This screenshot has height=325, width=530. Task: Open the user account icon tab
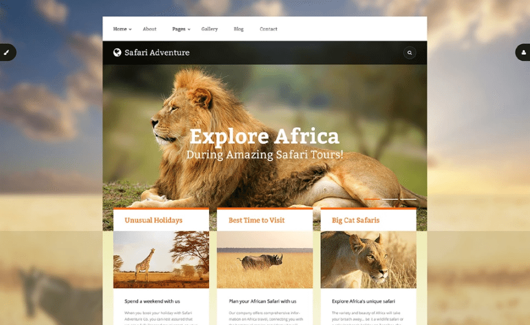pos(523,53)
